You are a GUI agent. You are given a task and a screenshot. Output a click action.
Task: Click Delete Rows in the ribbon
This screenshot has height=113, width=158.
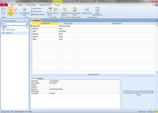(36, 12)
